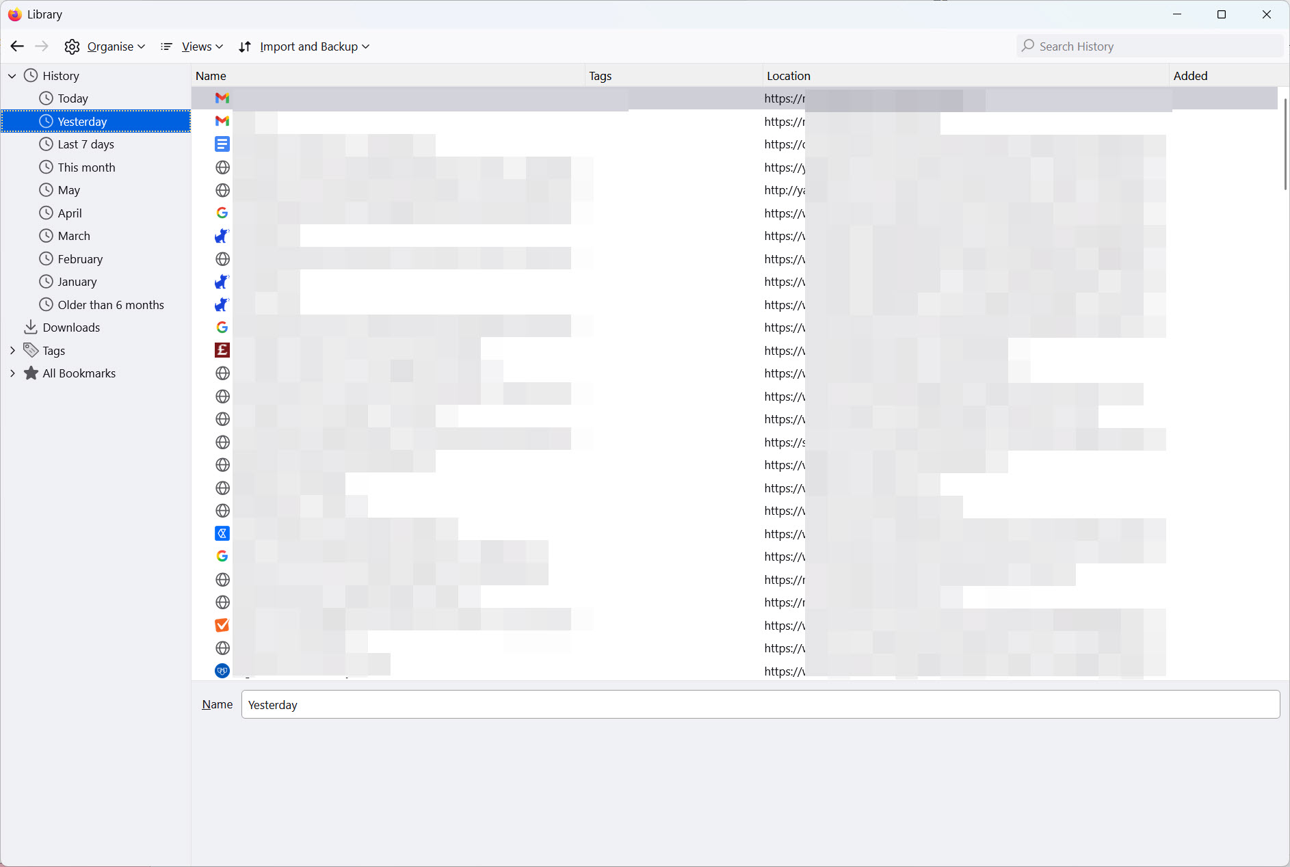Select the April history folder
This screenshot has height=867, width=1290.
(69, 213)
